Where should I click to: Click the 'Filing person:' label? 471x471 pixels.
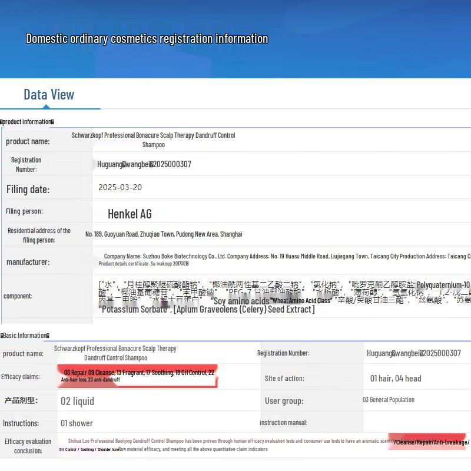click(x=24, y=211)
